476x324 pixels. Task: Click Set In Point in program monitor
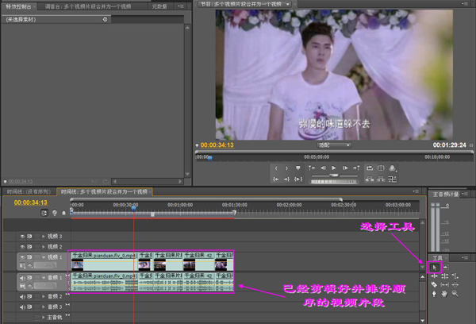276,168
